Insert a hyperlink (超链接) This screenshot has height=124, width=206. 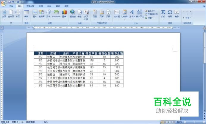(x=73, y=14)
